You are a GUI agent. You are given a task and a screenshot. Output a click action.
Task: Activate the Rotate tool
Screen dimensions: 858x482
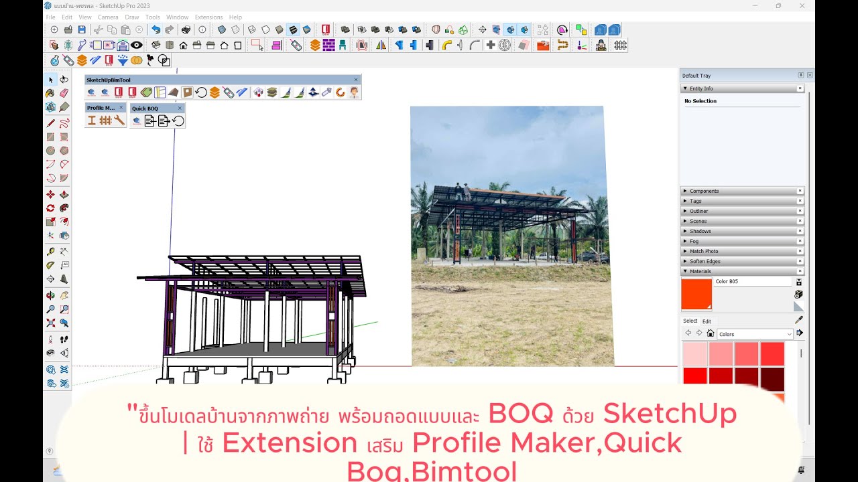point(50,208)
